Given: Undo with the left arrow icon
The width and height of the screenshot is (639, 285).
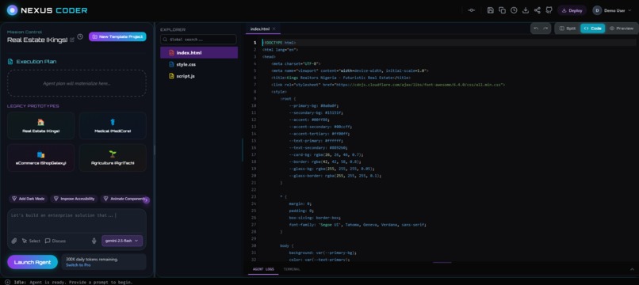Looking at the screenshot, I should (536, 28).
